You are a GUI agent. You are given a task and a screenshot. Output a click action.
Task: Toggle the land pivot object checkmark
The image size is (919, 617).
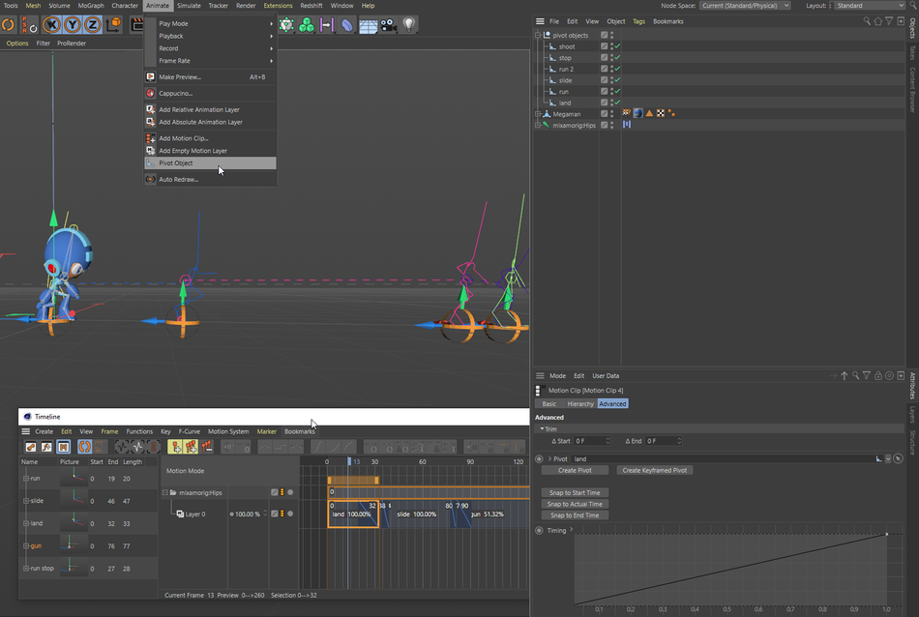(x=617, y=103)
